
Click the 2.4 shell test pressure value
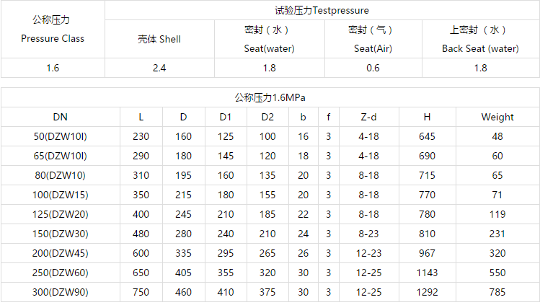pyautogui.click(x=159, y=68)
